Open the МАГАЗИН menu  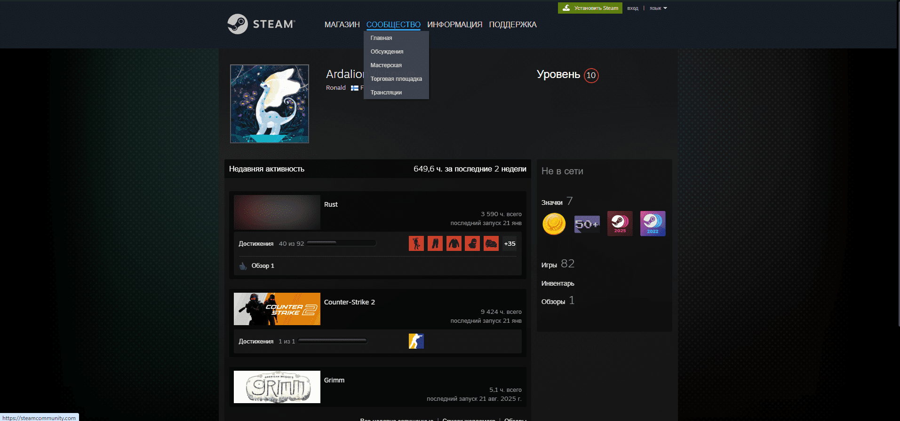pos(342,24)
